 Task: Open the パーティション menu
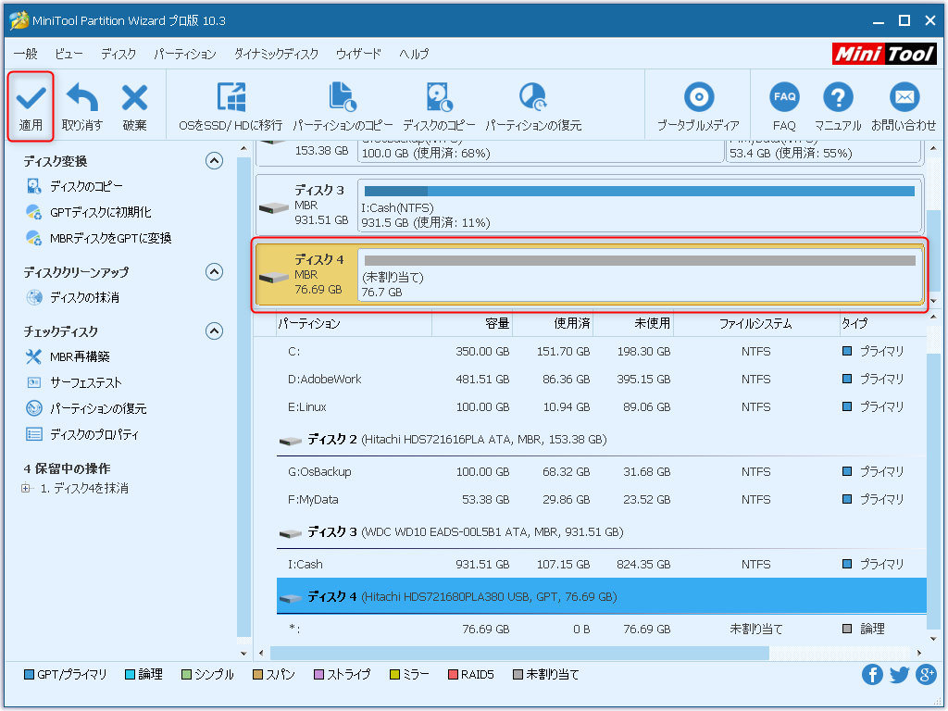[x=184, y=54]
